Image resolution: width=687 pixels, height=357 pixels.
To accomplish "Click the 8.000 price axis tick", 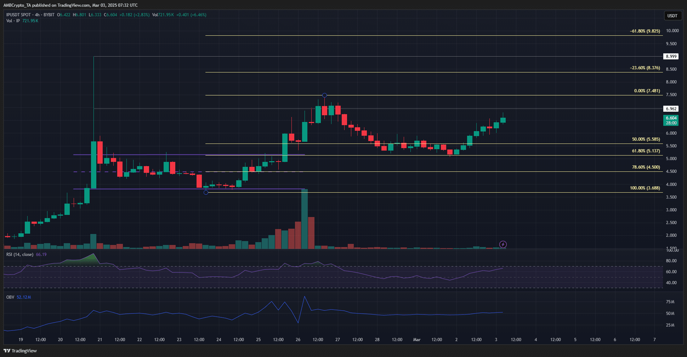I will (671, 82).
